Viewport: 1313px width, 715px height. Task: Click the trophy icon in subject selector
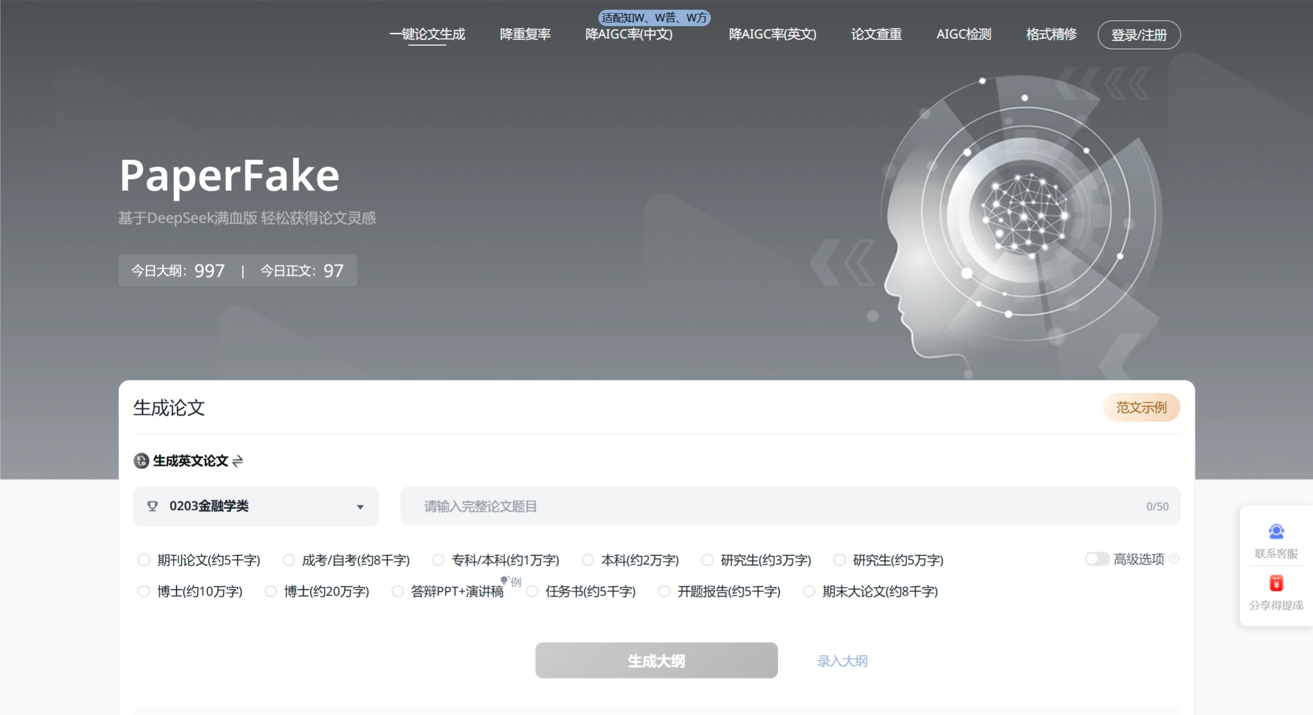pos(152,506)
